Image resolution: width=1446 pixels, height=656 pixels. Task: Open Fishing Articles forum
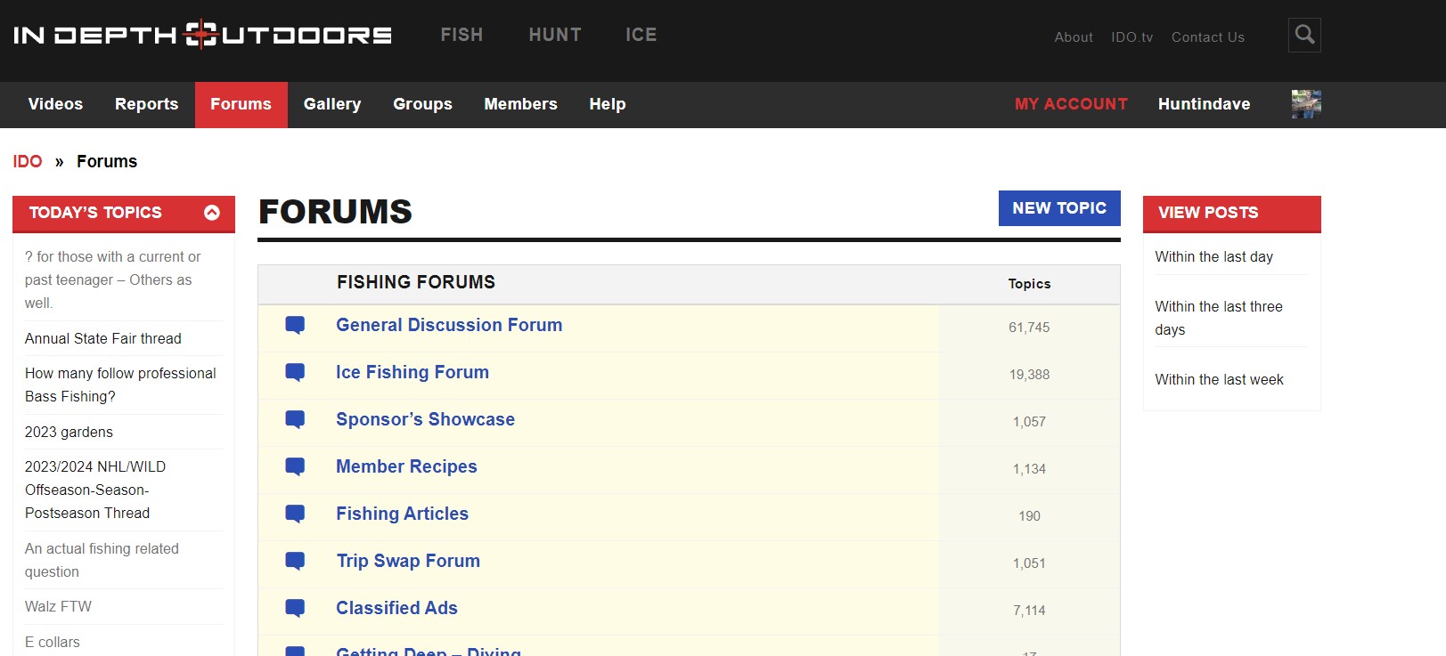pyautogui.click(x=402, y=514)
